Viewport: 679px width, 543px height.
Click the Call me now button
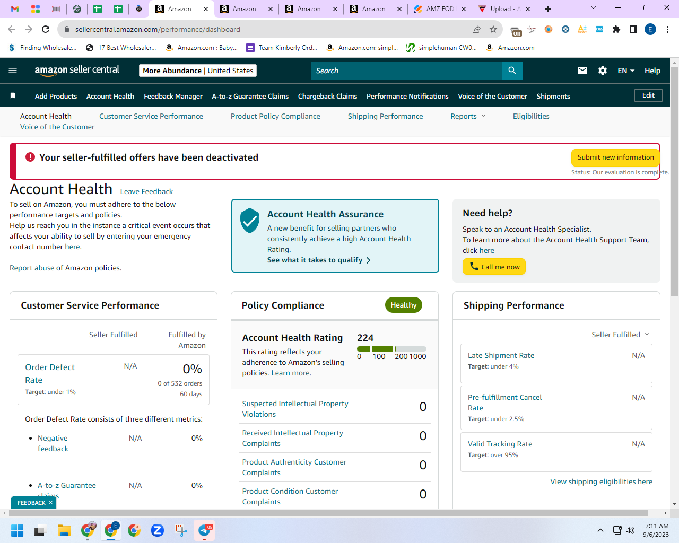click(494, 267)
